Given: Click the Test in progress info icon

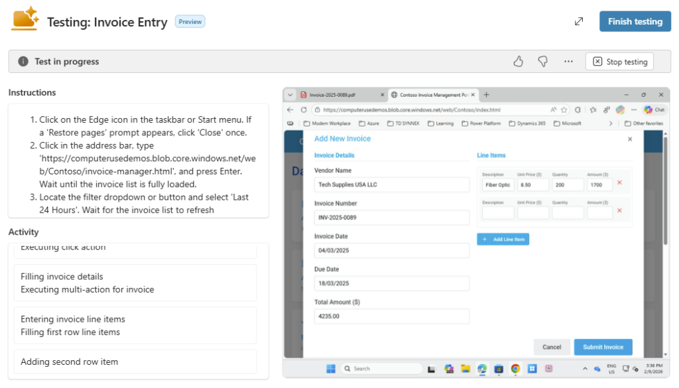Looking at the screenshot, I should (x=23, y=62).
